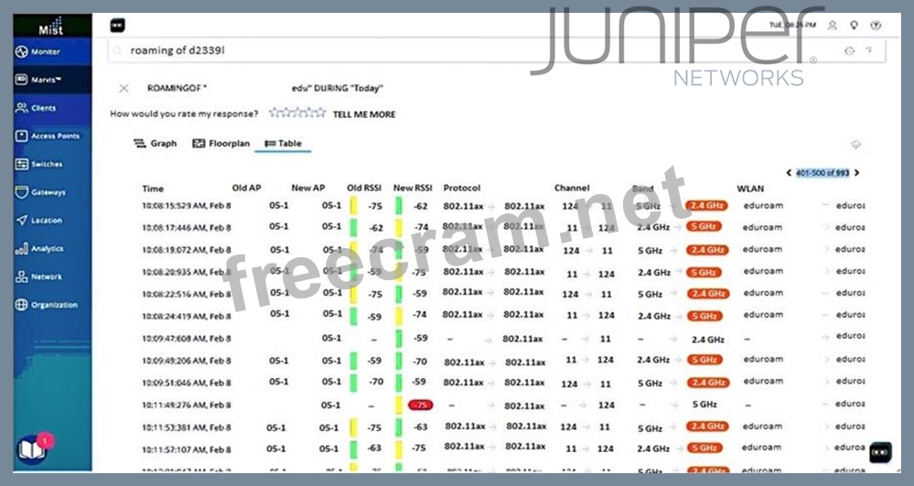Close the ROAMINGOF query with X
The image size is (914, 486).
124,88
